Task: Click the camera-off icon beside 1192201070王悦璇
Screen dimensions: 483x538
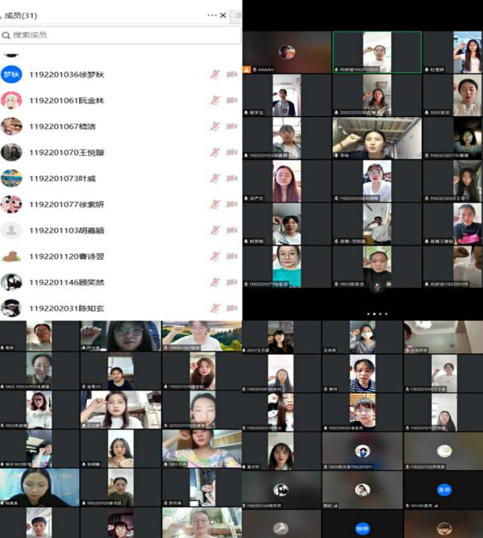Action: coord(232,152)
